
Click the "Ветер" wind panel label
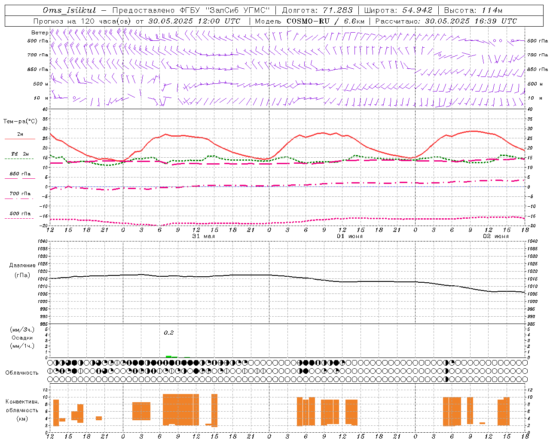tap(40, 33)
